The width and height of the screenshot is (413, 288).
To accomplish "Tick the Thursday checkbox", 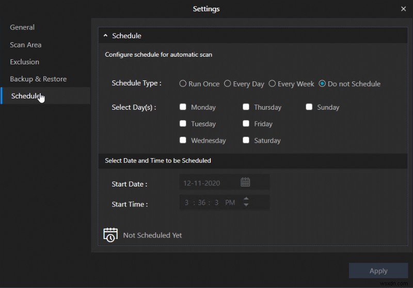I will 246,107.
